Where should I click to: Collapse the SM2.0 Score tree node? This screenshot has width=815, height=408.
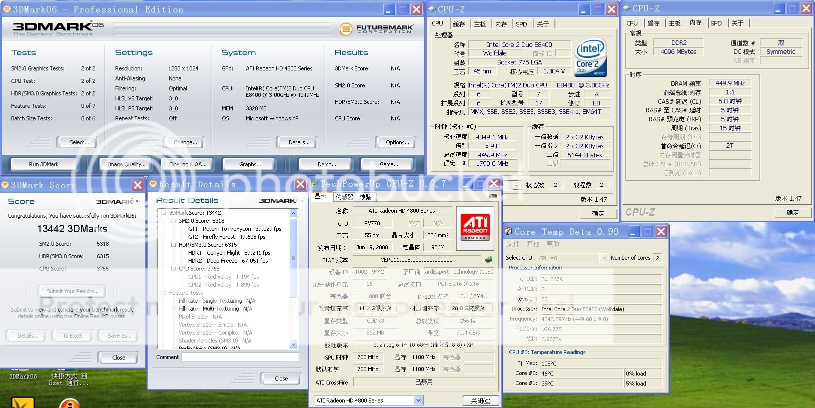point(173,221)
